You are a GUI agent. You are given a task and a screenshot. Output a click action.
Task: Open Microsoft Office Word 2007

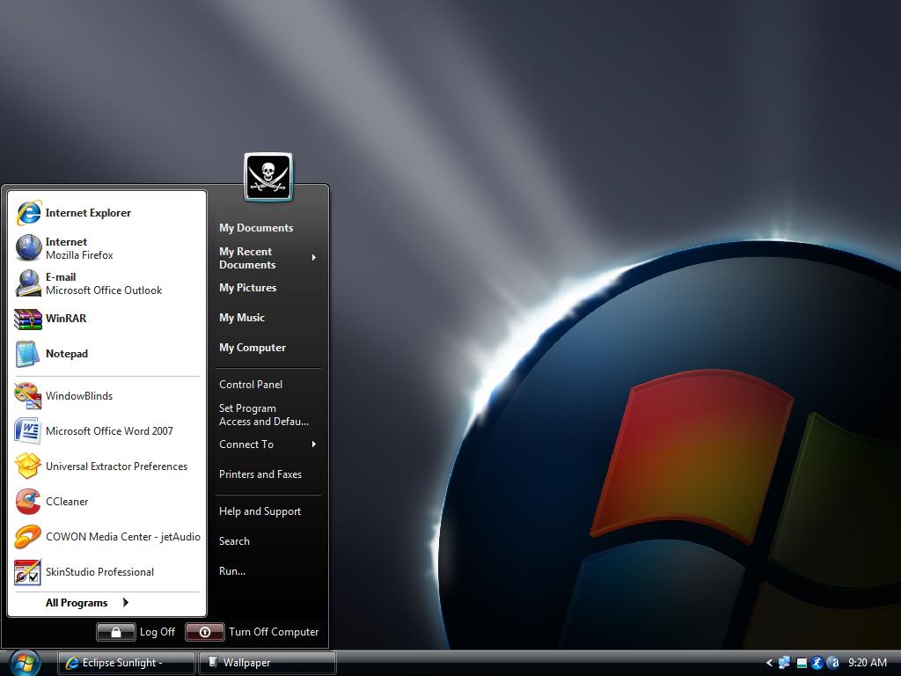click(x=108, y=431)
